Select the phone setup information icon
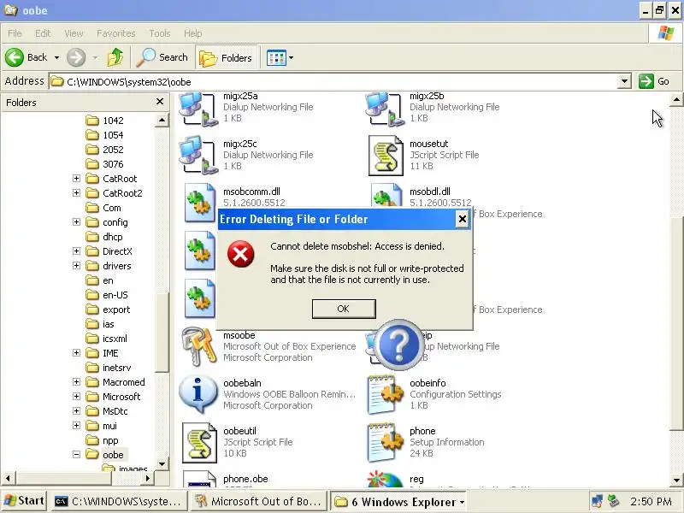Viewport: 684px width, 513px height. coord(386,442)
